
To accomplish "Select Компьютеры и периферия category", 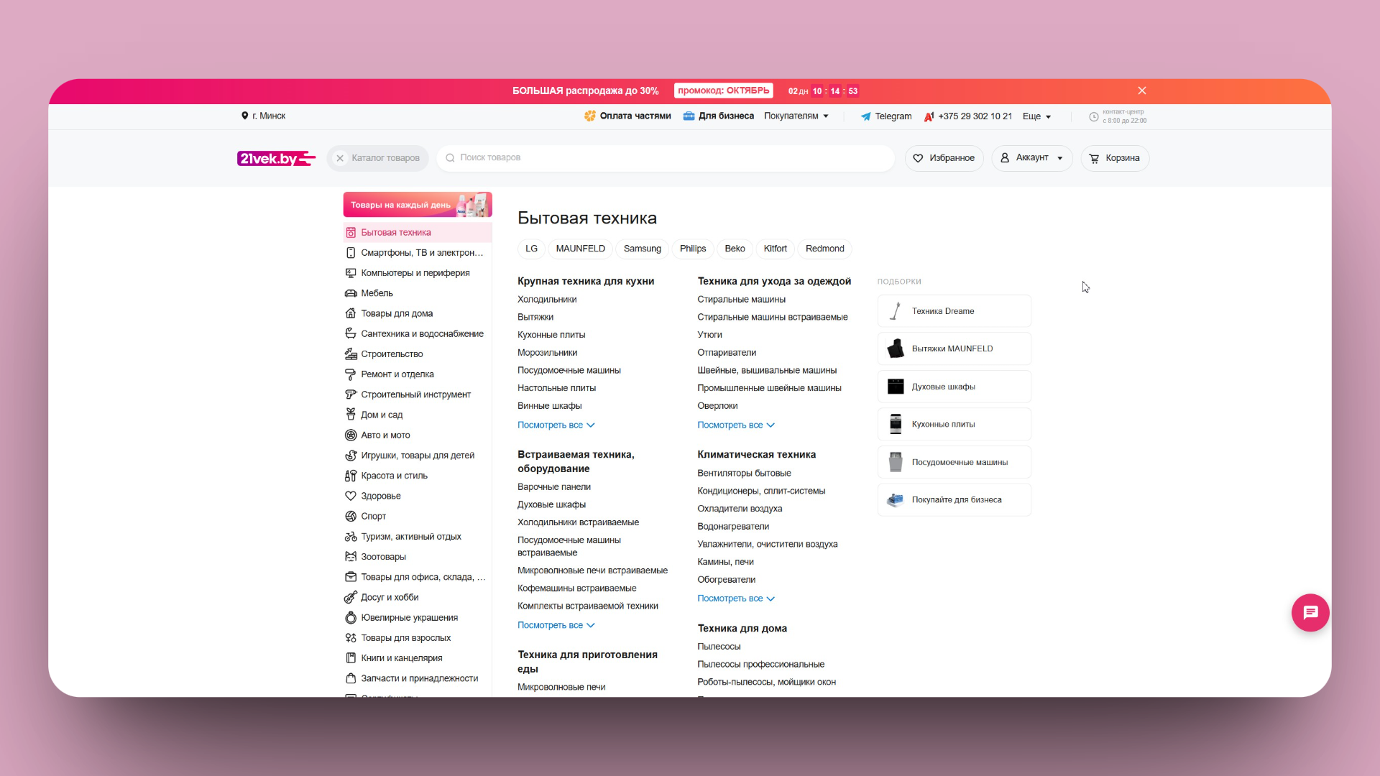I will pyautogui.click(x=415, y=273).
